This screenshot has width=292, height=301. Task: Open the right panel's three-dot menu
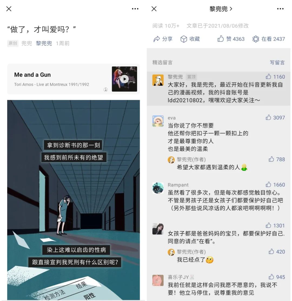[x=280, y=9]
